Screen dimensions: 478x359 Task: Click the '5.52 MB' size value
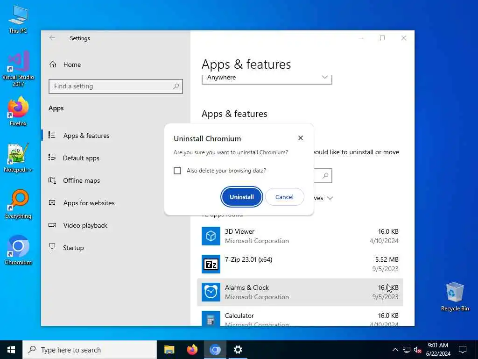pos(387,259)
